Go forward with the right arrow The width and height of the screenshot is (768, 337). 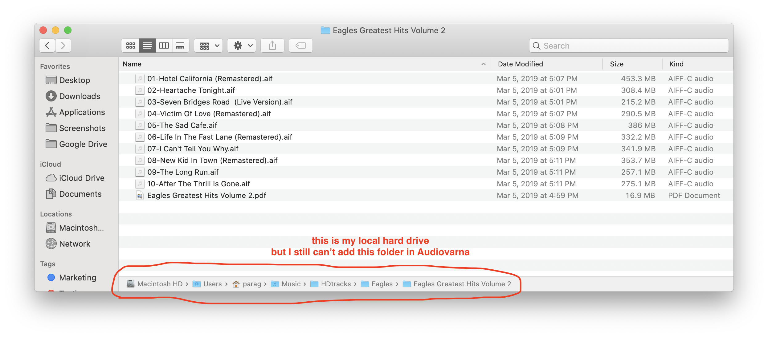63,46
